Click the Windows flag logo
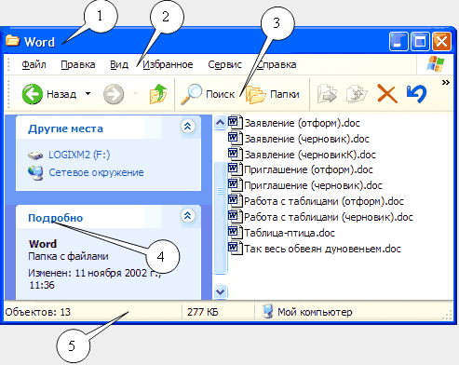Viewport: 459px width, 365px height. pyautogui.click(x=436, y=64)
